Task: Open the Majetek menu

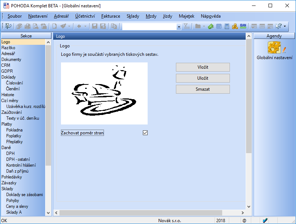Action: tap(187, 16)
